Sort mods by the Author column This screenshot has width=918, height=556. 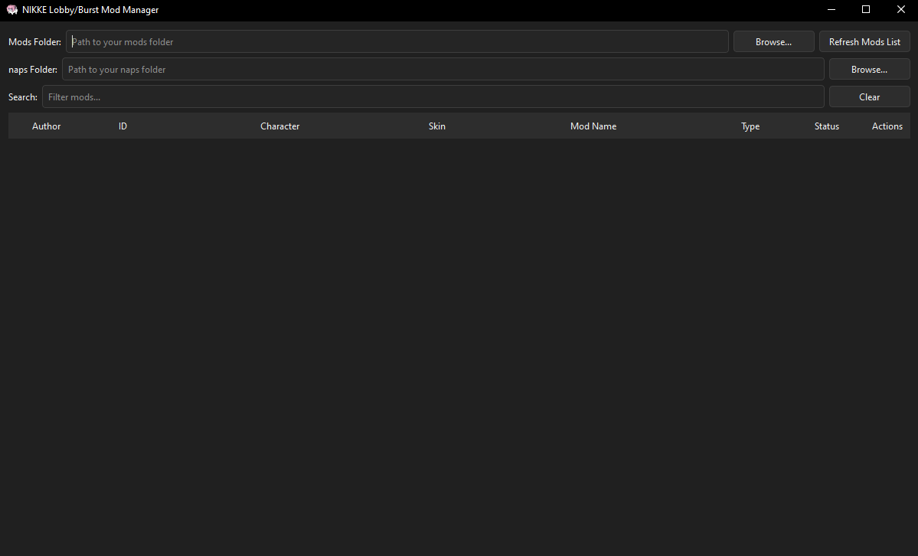[x=46, y=126]
